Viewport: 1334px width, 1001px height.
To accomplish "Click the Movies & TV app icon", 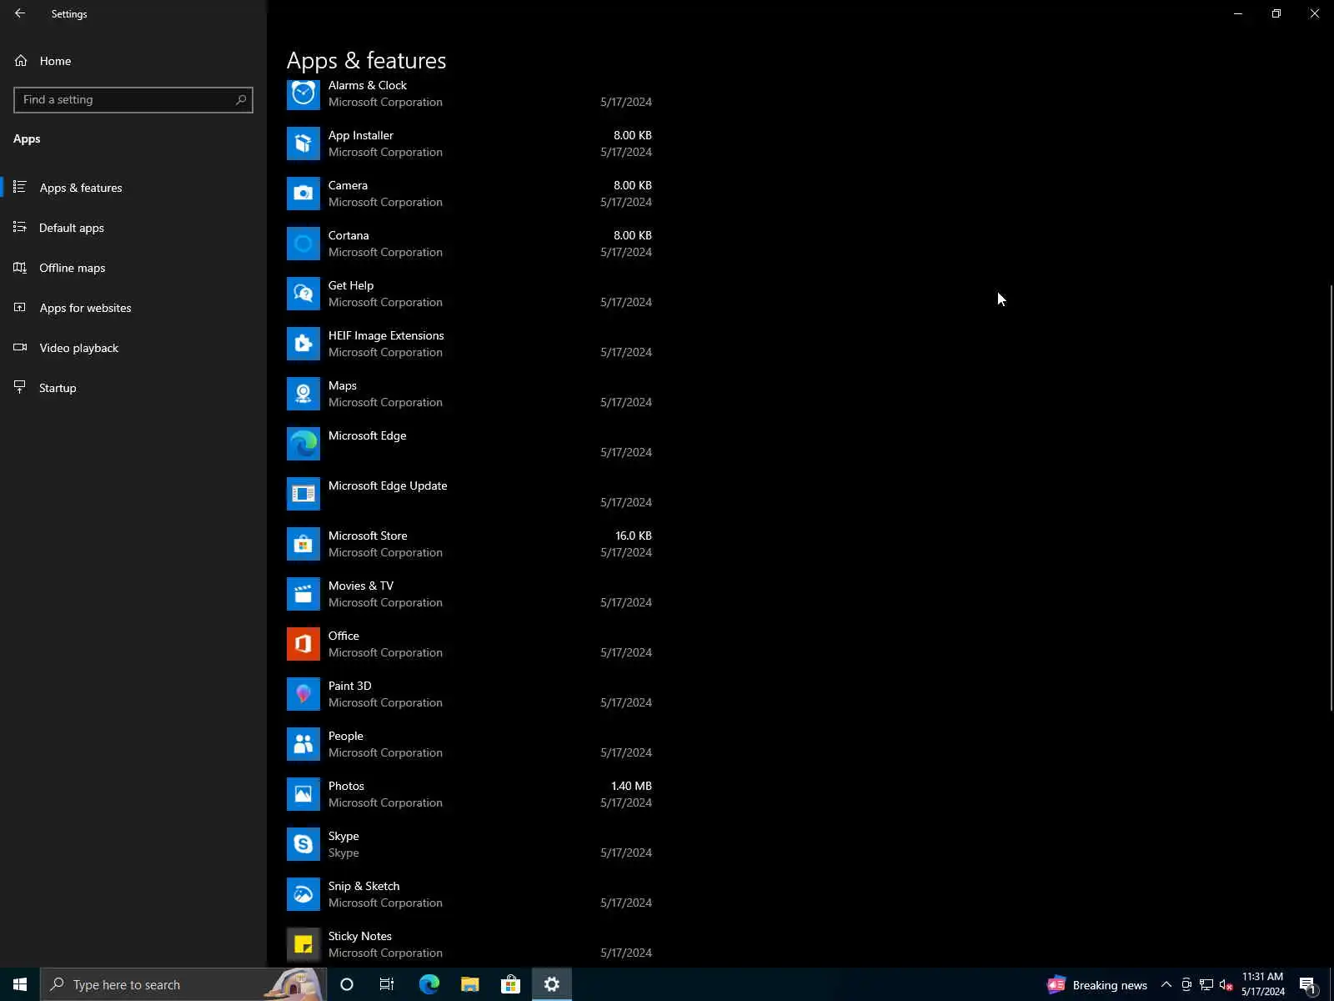I will [x=303, y=594].
